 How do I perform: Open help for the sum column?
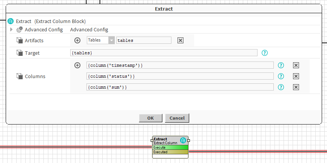[x=281, y=87]
